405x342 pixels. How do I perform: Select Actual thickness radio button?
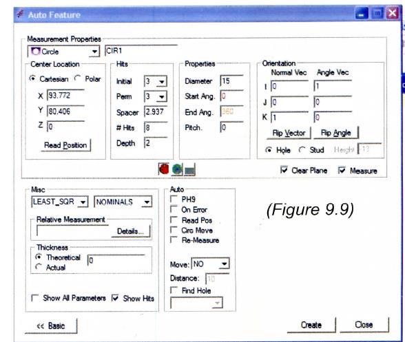click(39, 266)
